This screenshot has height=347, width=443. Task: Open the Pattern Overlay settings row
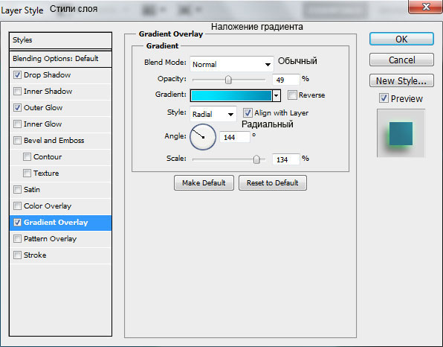[60, 239]
